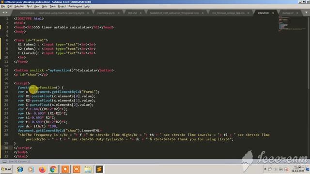
Task: Open the Find menu
Action: click(29, 6)
